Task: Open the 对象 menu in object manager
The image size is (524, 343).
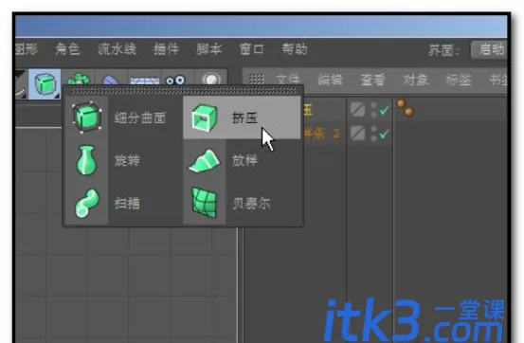Action: [415, 80]
